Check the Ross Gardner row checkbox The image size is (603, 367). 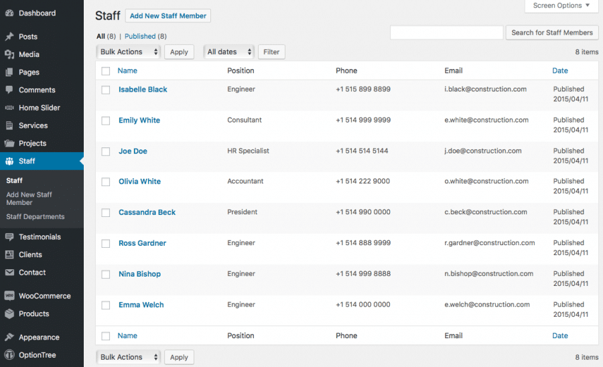coord(106,244)
